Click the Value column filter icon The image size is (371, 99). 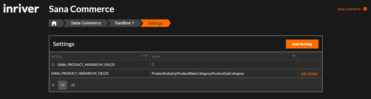tap(294, 56)
